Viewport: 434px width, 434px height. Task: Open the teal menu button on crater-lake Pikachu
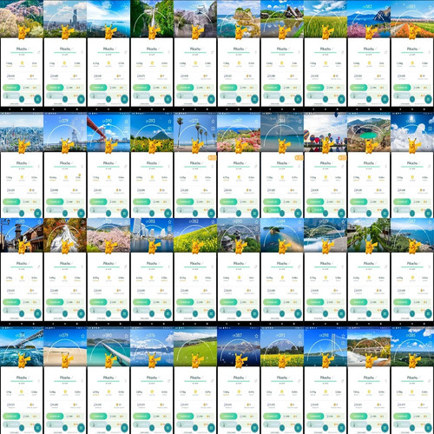pos(385,214)
